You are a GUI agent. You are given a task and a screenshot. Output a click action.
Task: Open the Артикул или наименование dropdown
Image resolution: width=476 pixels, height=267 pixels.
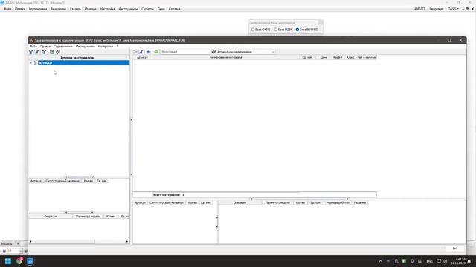pyautogui.click(x=273, y=52)
